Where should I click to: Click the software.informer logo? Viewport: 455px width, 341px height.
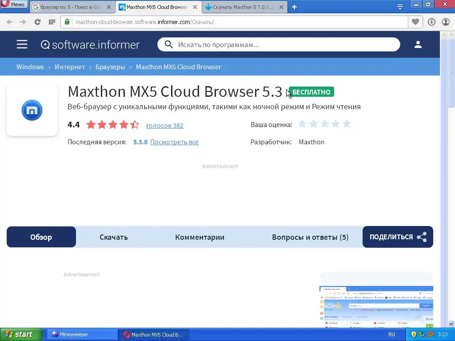(x=90, y=45)
